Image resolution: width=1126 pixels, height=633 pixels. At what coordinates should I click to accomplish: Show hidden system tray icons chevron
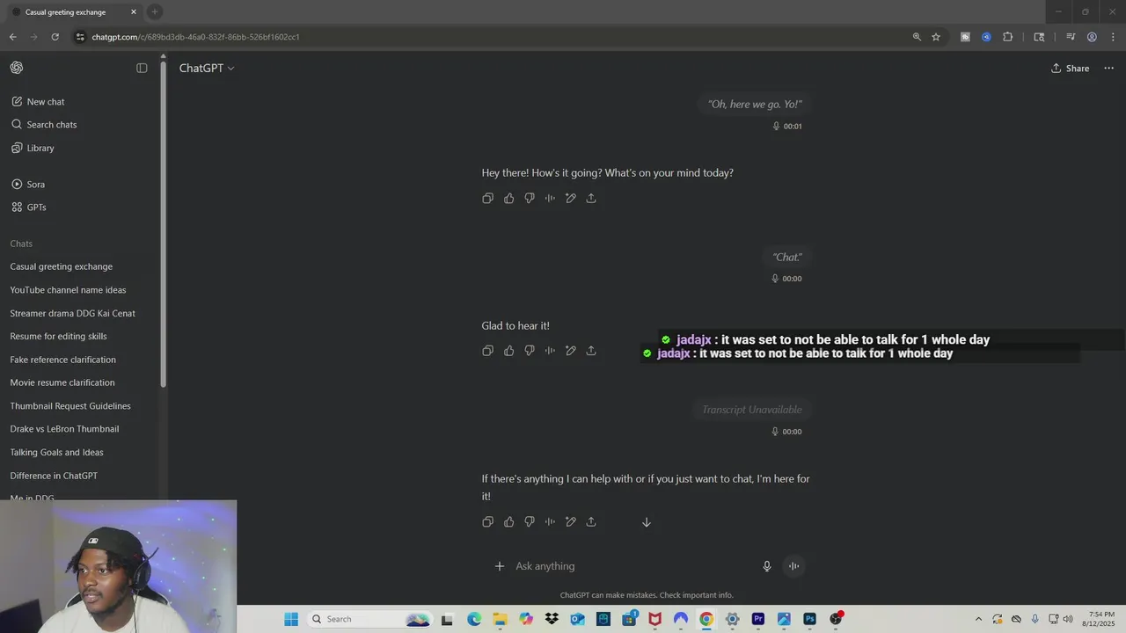978,619
